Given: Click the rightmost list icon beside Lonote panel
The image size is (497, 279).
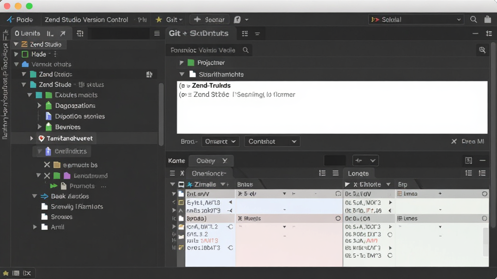Looking at the screenshot, I should 482,173.
